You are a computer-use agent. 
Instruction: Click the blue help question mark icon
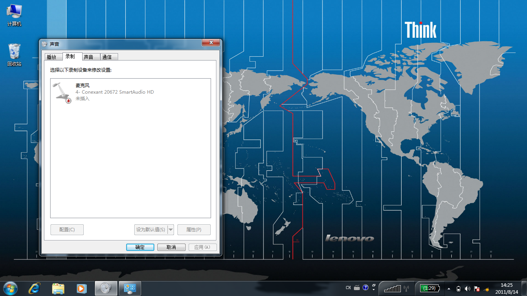[365, 288]
